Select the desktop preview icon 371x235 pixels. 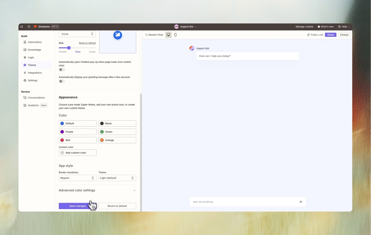click(168, 35)
